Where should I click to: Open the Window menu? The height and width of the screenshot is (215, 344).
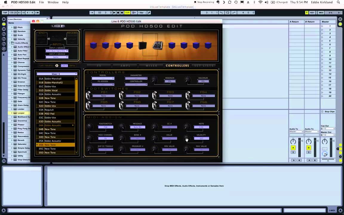(53, 2)
